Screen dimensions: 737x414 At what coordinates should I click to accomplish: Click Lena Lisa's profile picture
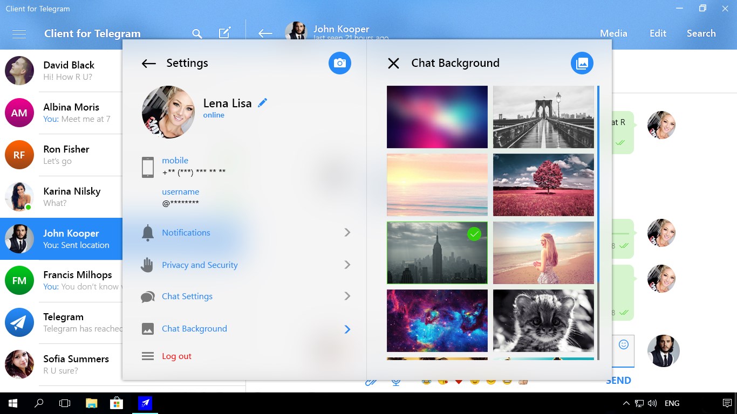pyautogui.click(x=168, y=112)
